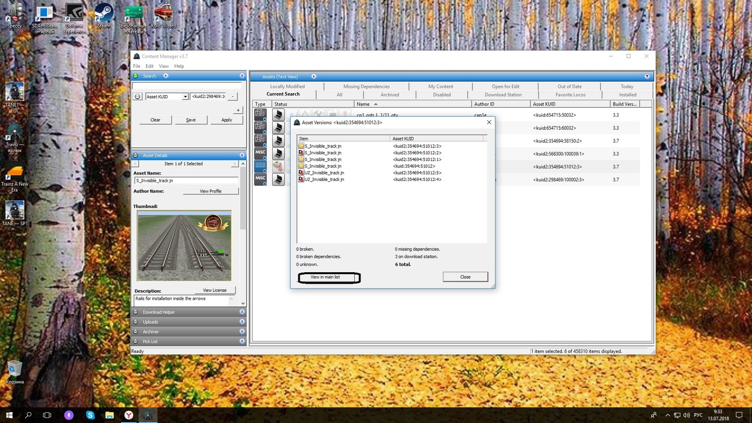This screenshot has height=423, width=752.
Task: Open the Edit menu
Action: click(x=149, y=66)
